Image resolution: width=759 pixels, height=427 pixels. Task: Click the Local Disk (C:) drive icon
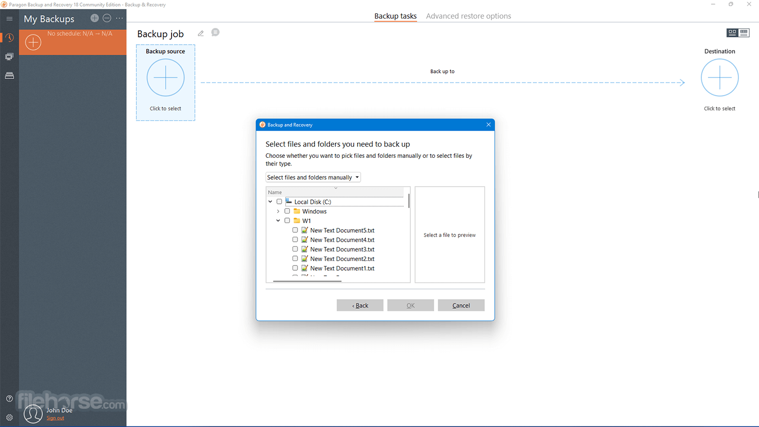(288, 201)
